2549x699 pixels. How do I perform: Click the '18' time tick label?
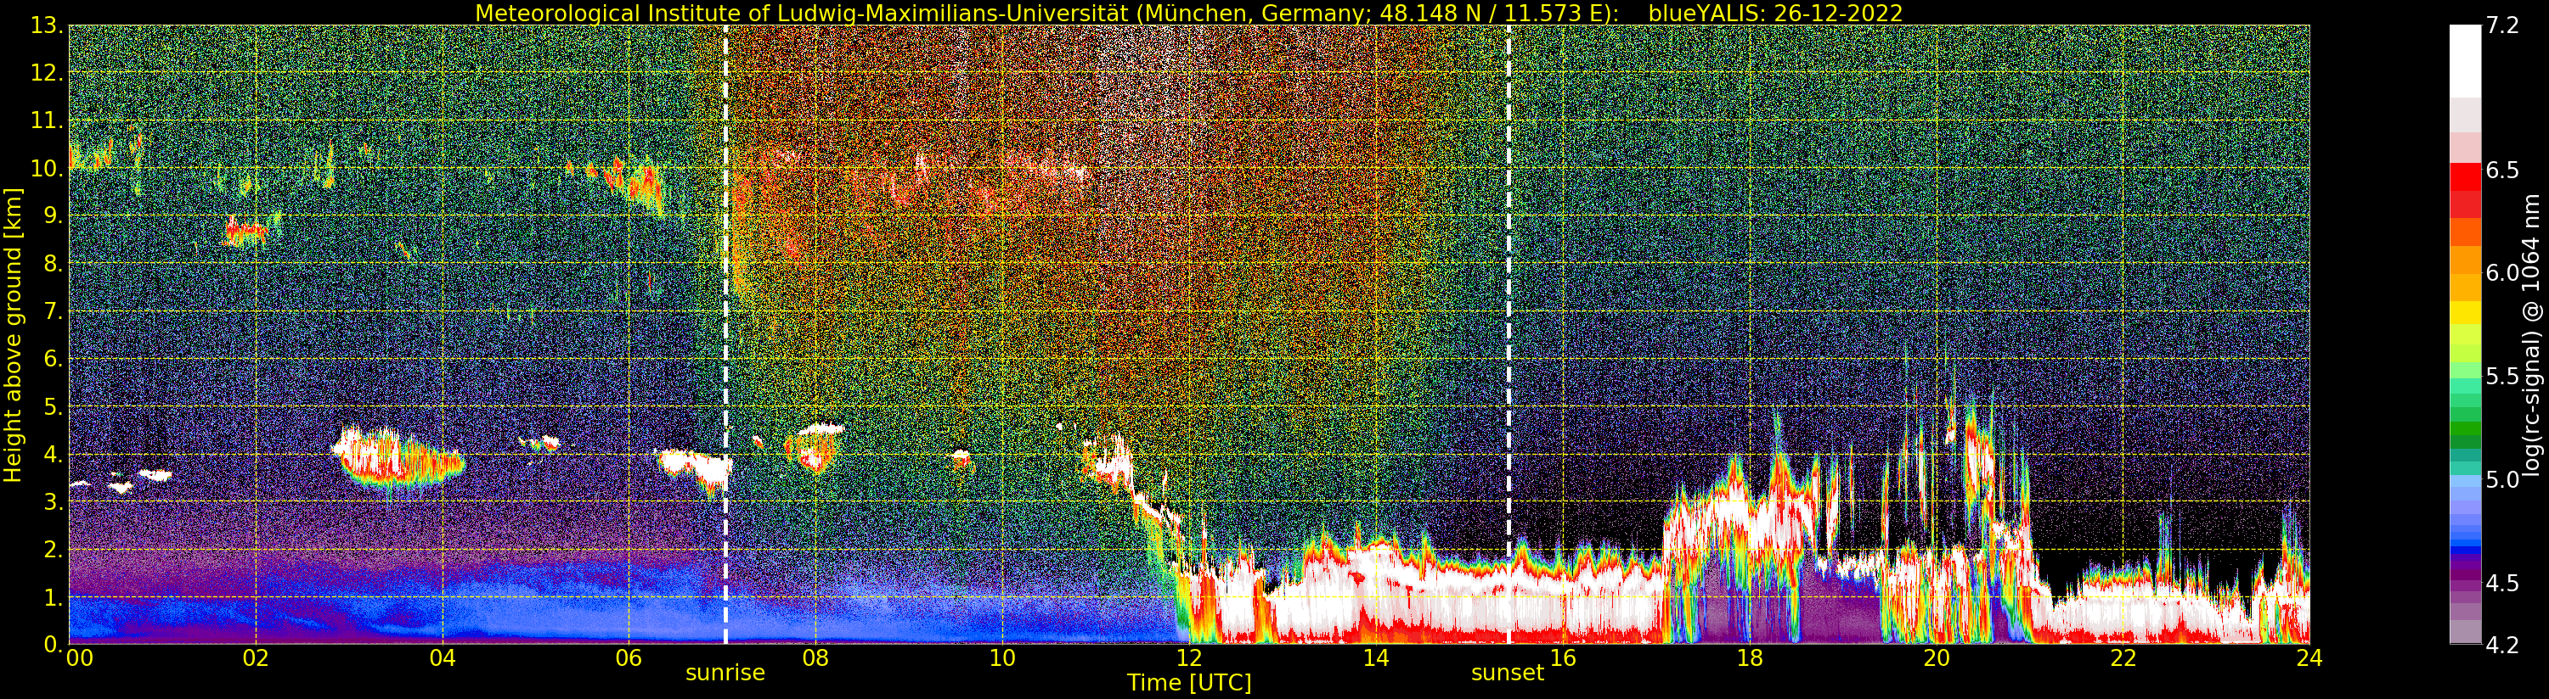coord(1750,658)
